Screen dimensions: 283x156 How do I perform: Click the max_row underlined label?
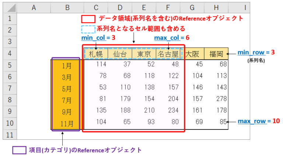[252, 121]
